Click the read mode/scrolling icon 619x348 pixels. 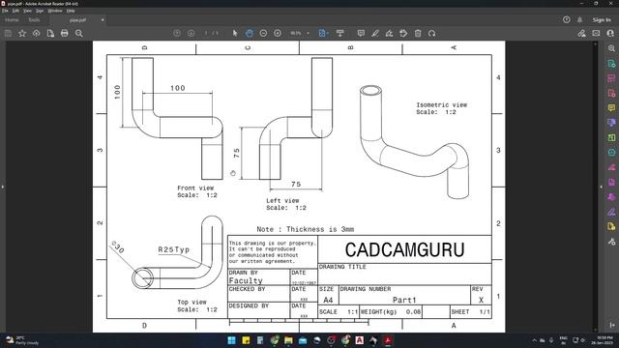pos(339,34)
